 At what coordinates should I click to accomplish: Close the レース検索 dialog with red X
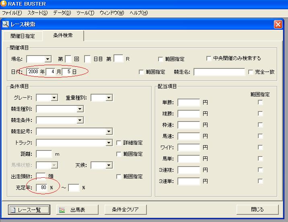click(x=278, y=24)
